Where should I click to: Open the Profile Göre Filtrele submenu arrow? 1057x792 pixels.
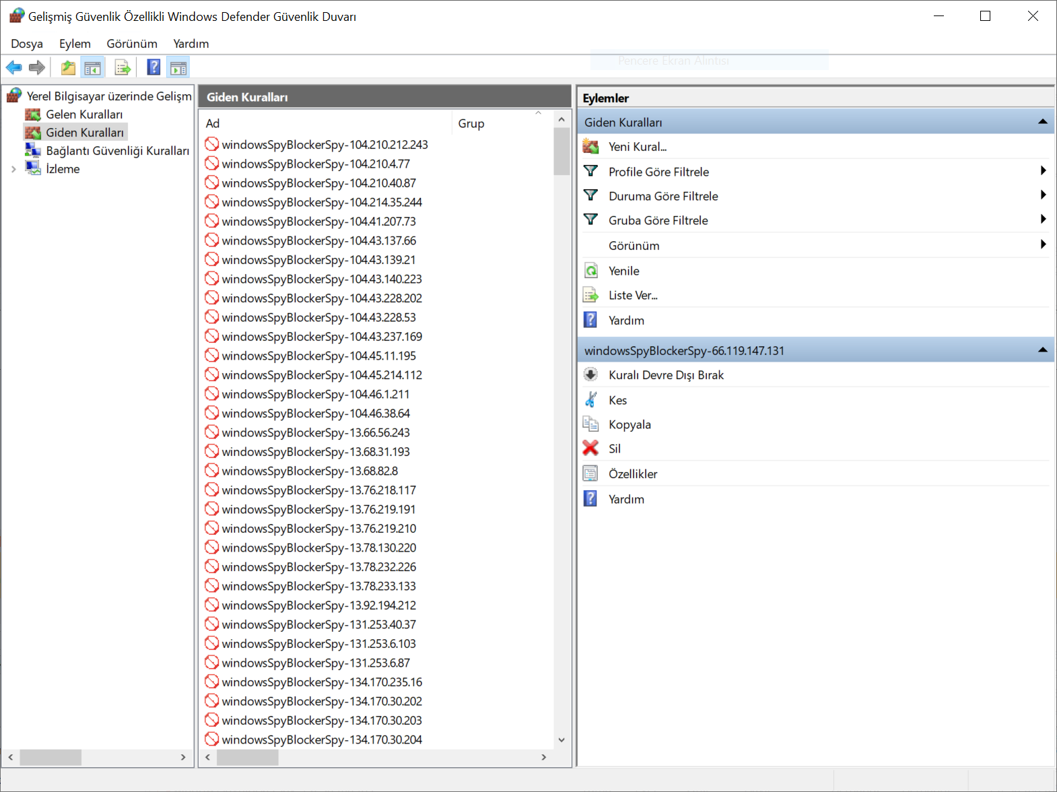point(1043,171)
